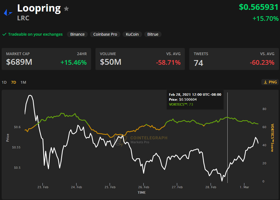280x200 pixels.
Task: Open the Bitrue exchange tag
Action: (153, 34)
